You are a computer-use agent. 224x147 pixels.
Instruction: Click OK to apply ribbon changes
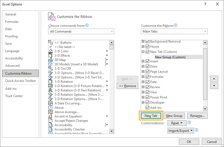189,142
